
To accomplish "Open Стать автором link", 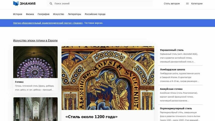I will click(x=172, y=3).
